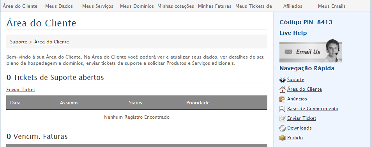Click the Downloads link in quick navigation
The image size is (371, 147).
(299, 128)
